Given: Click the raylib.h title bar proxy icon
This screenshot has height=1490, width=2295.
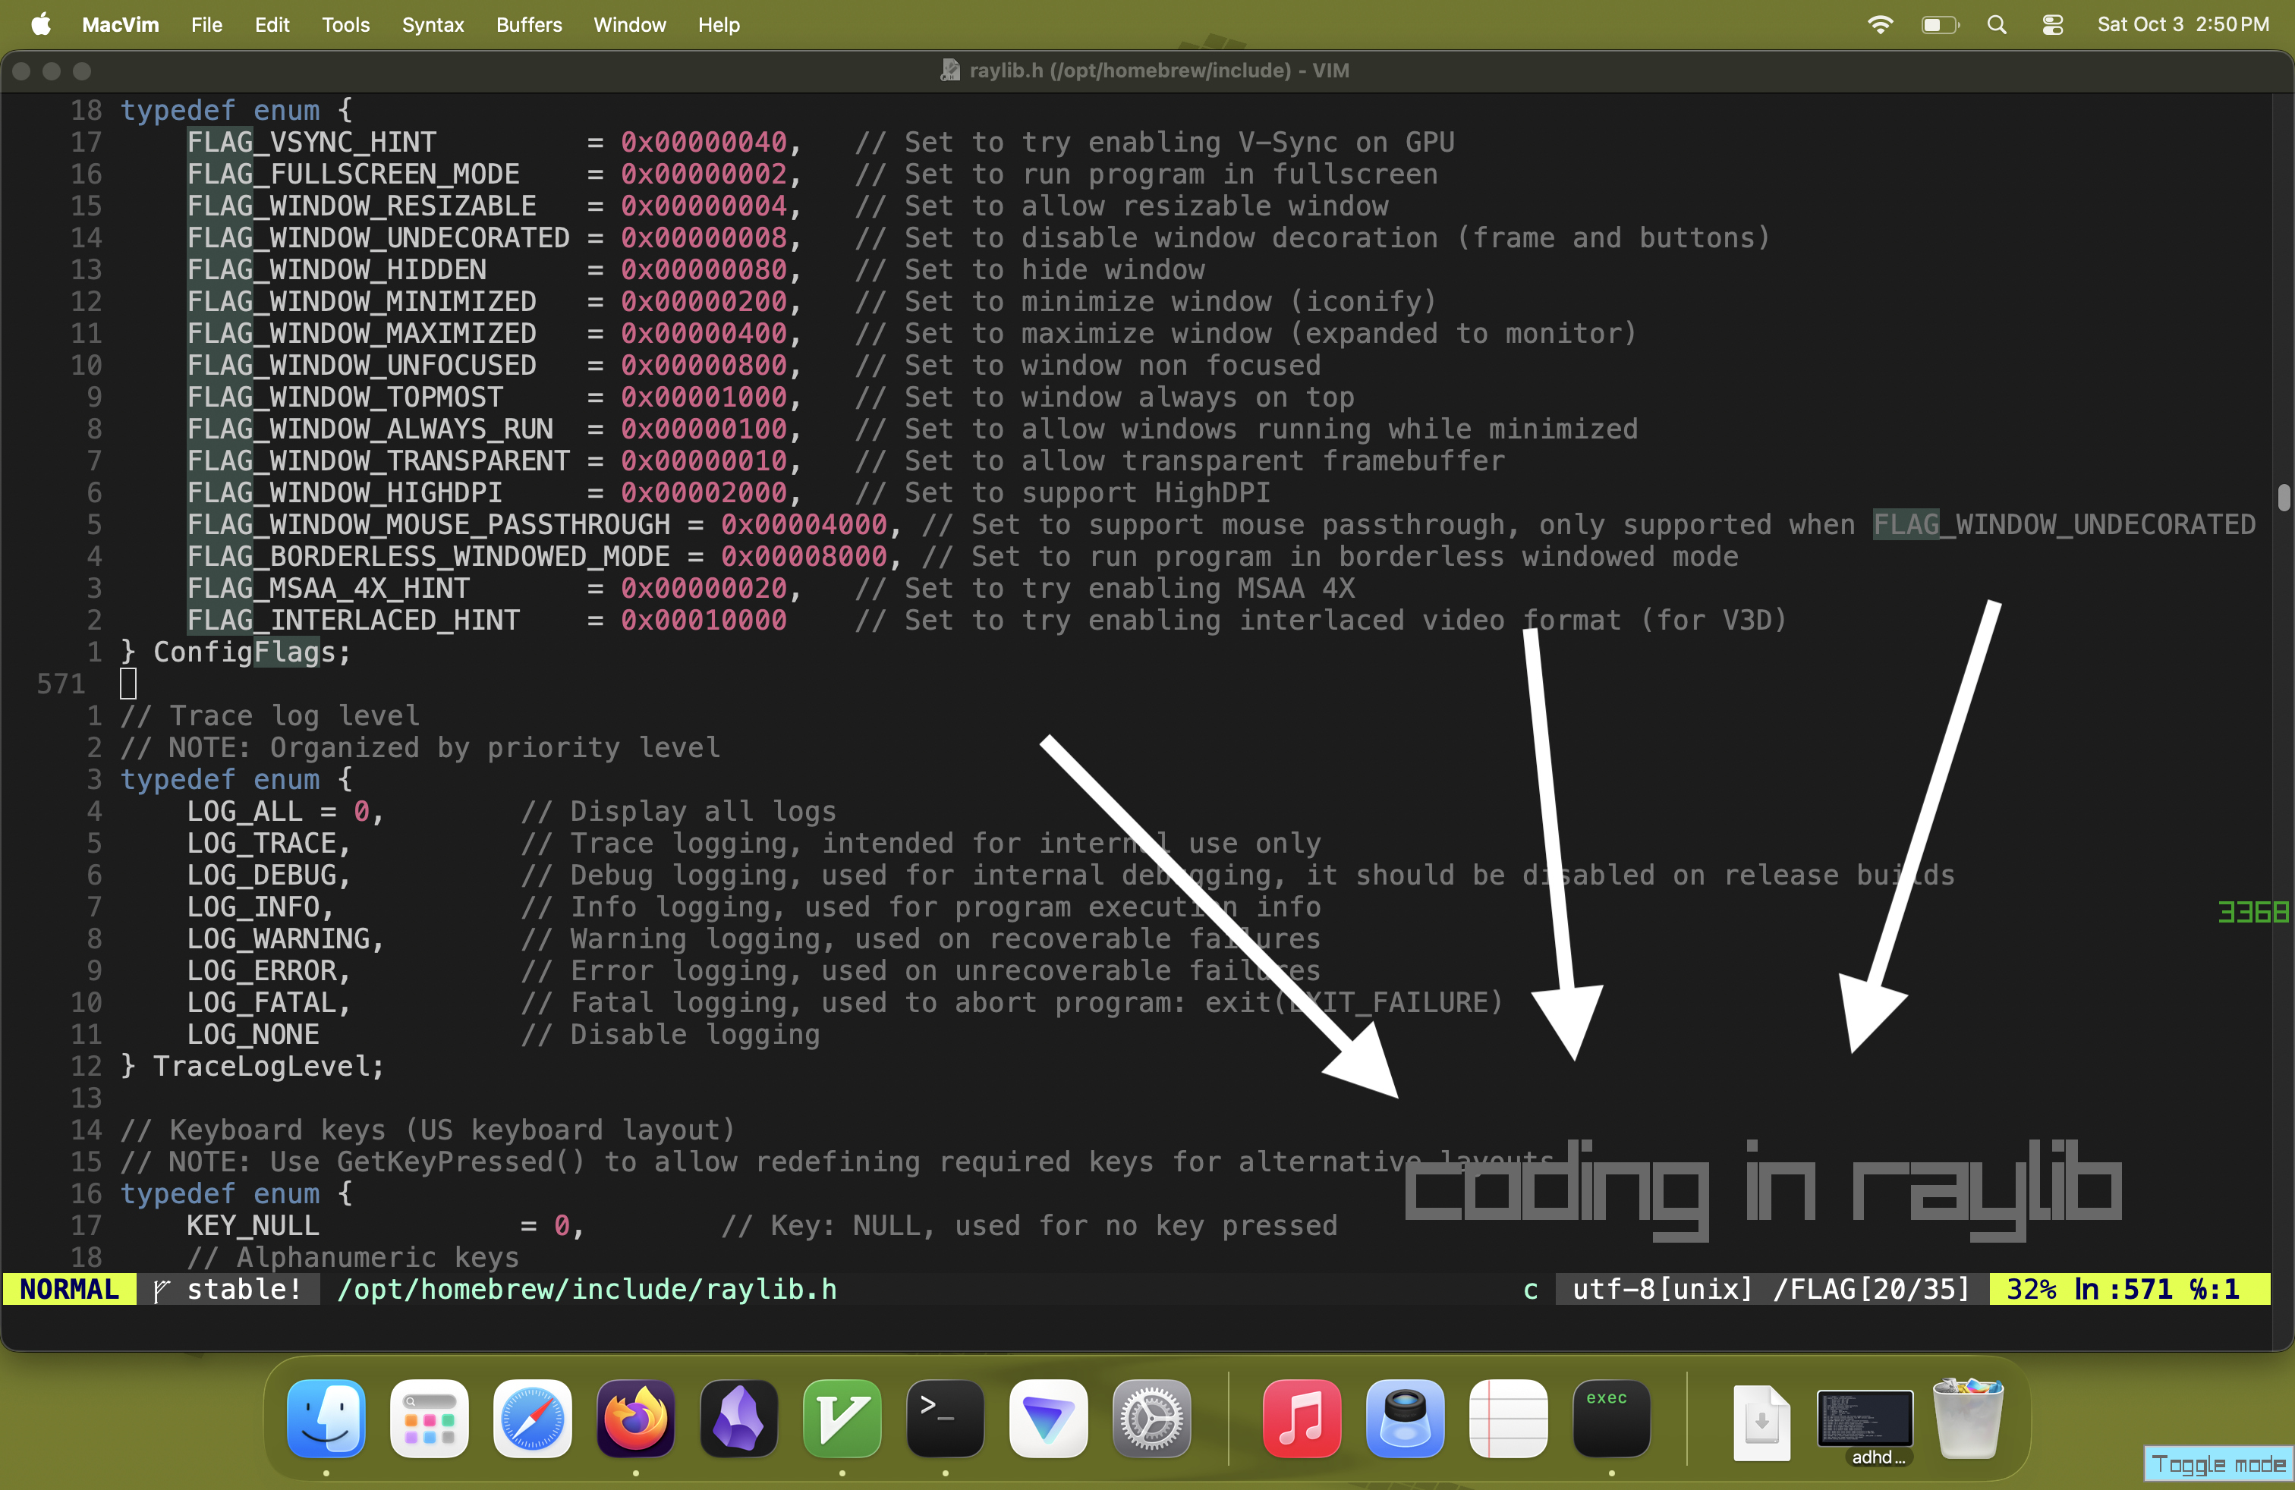Looking at the screenshot, I should [x=951, y=71].
